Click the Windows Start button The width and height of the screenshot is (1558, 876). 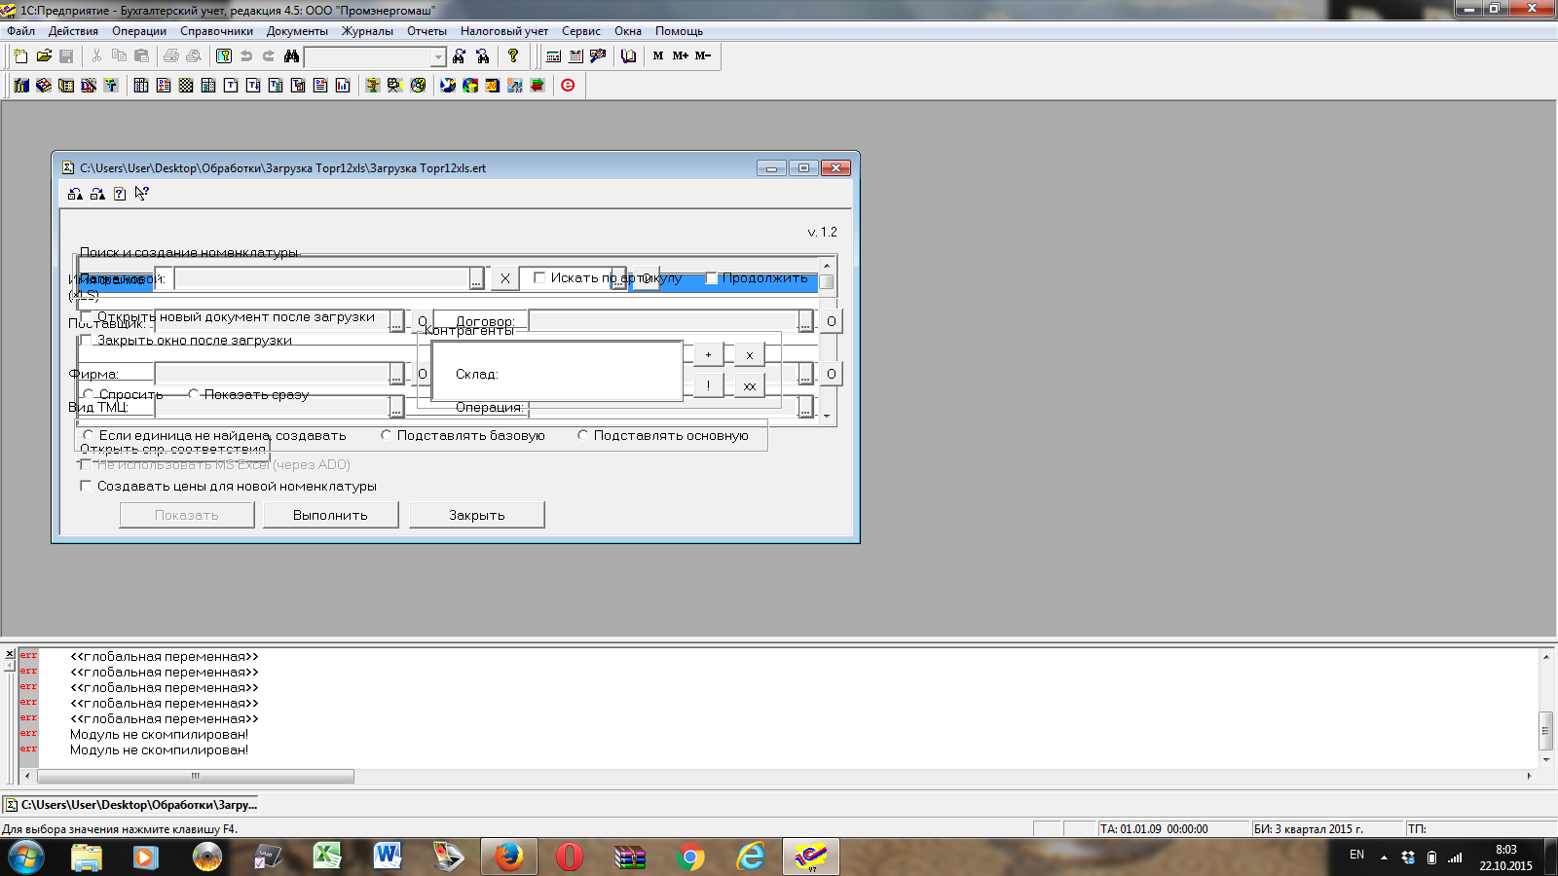click(26, 857)
